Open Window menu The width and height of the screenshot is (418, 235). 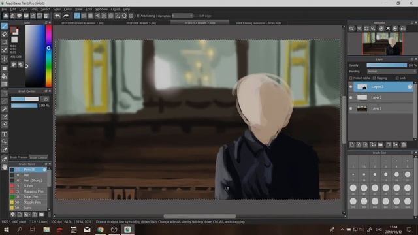pos(101,9)
